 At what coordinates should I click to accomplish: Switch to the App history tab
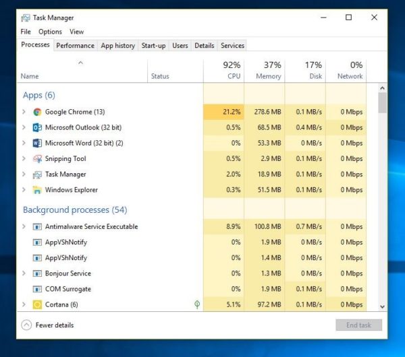117,46
